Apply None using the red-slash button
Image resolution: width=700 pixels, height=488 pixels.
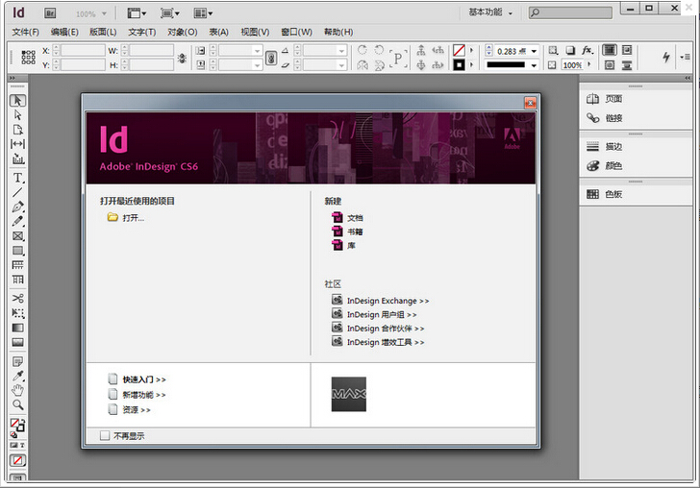[x=18, y=460]
